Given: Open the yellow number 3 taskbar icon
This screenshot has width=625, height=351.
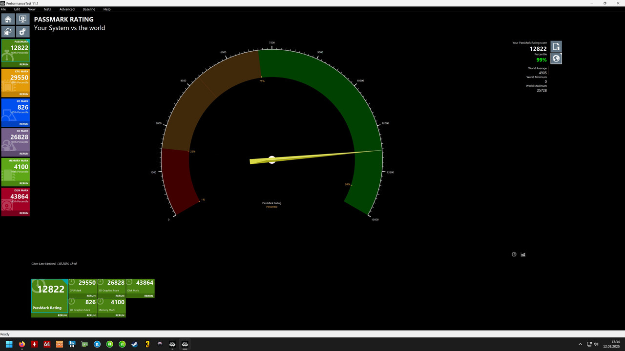Looking at the screenshot, I should pos(147,344).
